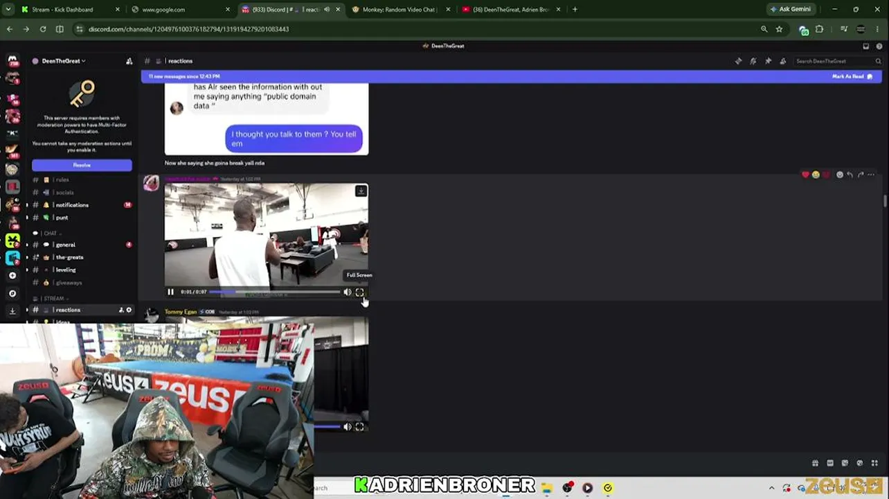
Task: Open Discord inbox icon
Action: point(866,46)
